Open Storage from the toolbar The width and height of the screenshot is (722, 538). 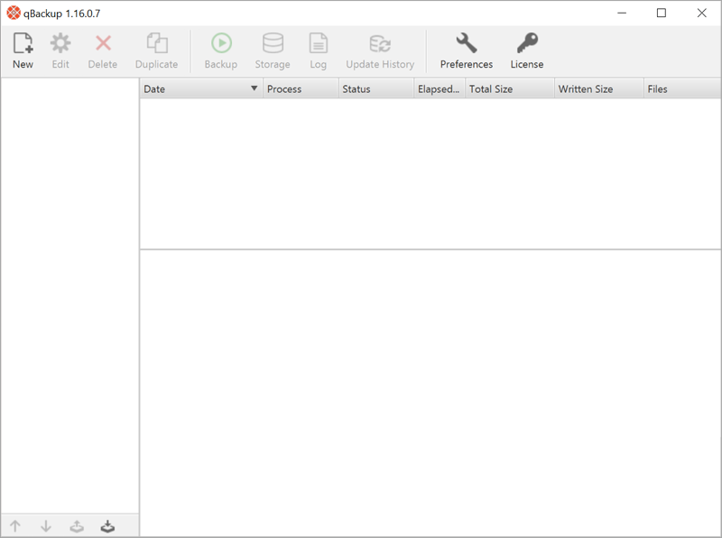click(273, 43)
